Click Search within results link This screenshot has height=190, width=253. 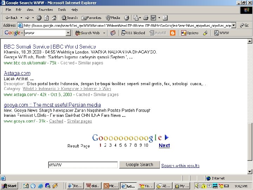point(180,166)
